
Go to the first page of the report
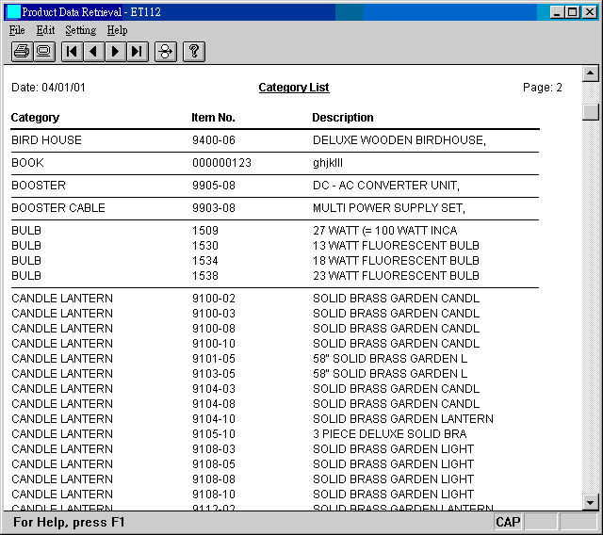72,51
